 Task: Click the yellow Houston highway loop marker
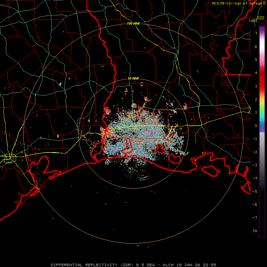(x=10, y=158)
